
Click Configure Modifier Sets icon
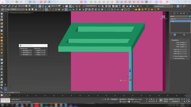point(184,35)
